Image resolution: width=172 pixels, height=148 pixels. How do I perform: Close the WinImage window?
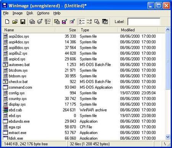[x=166, y=6]
